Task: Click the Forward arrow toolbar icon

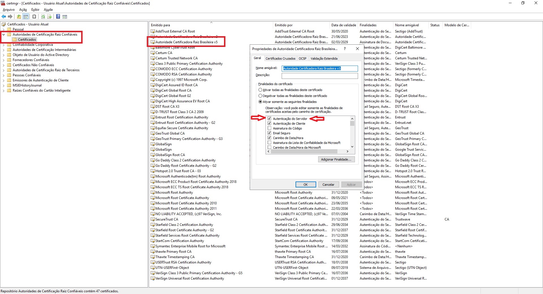Action: pyautogui.click(x=10, y=17)
